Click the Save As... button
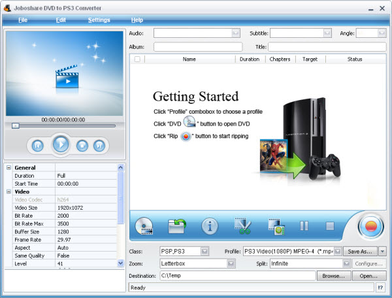Viewport: 392px width, 298px height. click(x=360, y=251)
